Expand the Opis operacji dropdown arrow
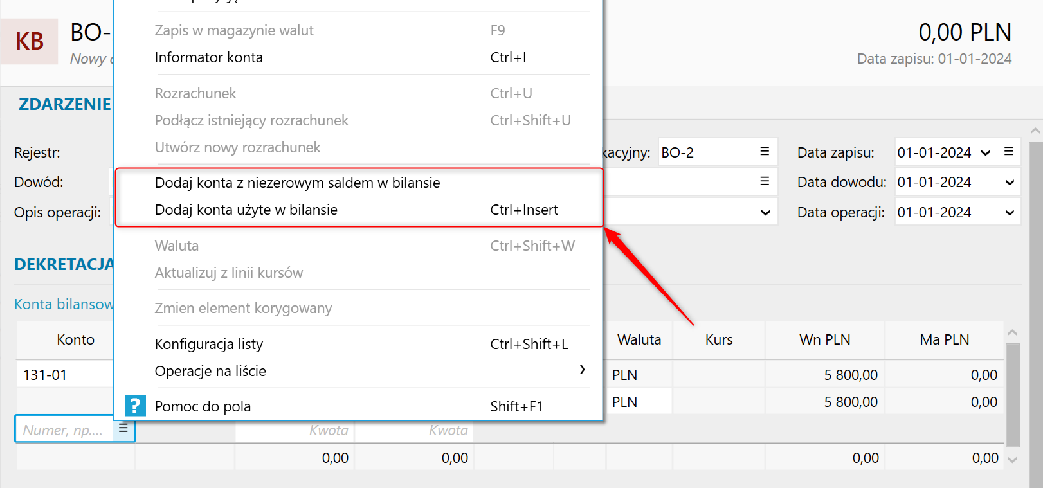This screenshot has height=488, width=1043. tap(765, 213)
